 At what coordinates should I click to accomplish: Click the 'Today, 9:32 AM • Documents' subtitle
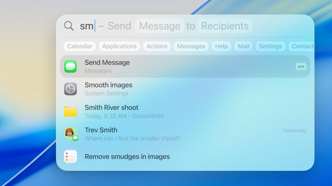point(124,116)
